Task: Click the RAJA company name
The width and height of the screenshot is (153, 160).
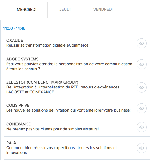Action: coord(11,143)
